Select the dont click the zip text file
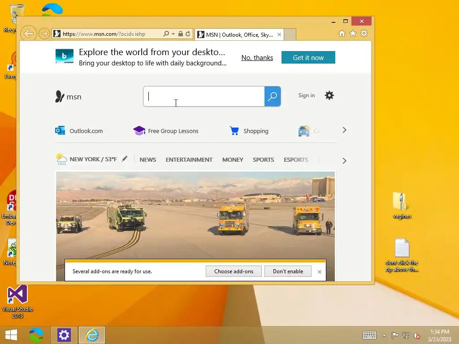Image resolution: width=459 pixels, height=344 pixels. click(x=402, y=255)
